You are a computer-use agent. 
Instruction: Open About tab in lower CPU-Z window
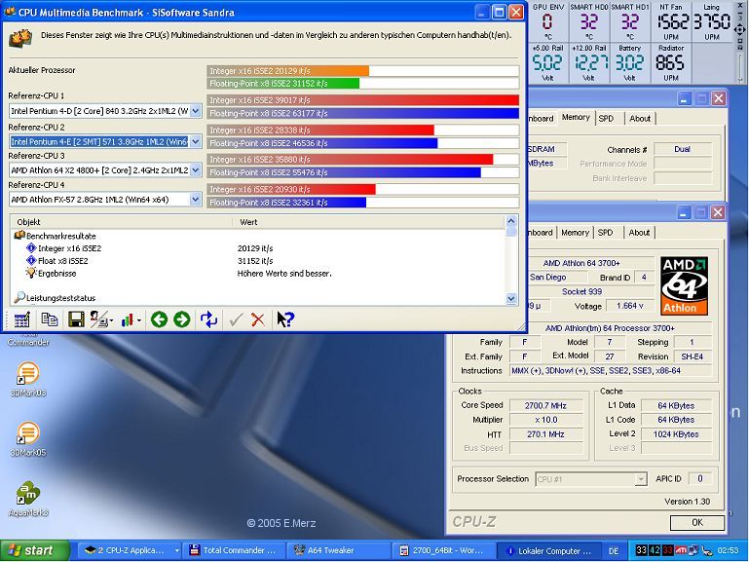639,233
